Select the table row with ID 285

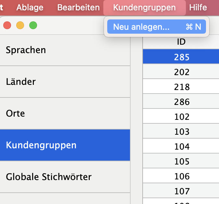point(181,57)
